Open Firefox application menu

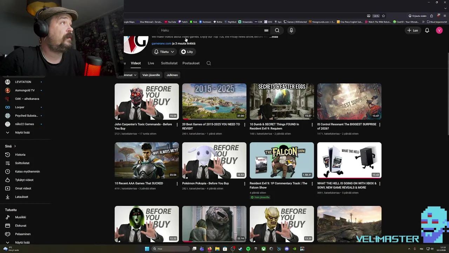click(445, 16)
